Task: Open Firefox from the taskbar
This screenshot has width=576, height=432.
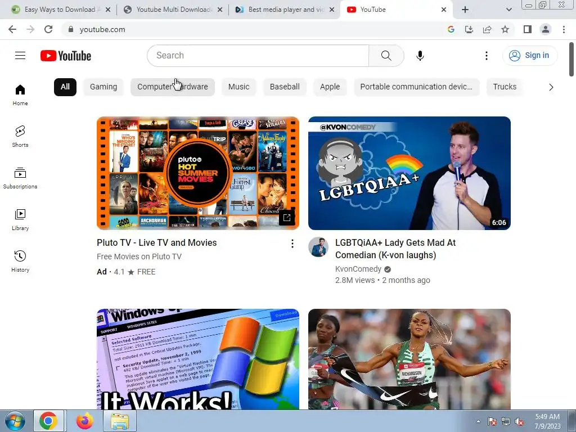Action: [x=85, y=421]
